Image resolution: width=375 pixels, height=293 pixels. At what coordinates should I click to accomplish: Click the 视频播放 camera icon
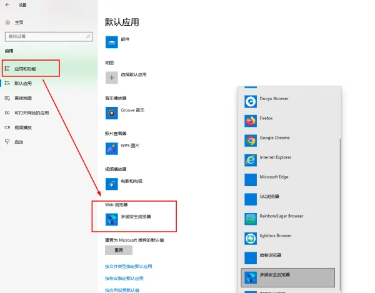7,127
